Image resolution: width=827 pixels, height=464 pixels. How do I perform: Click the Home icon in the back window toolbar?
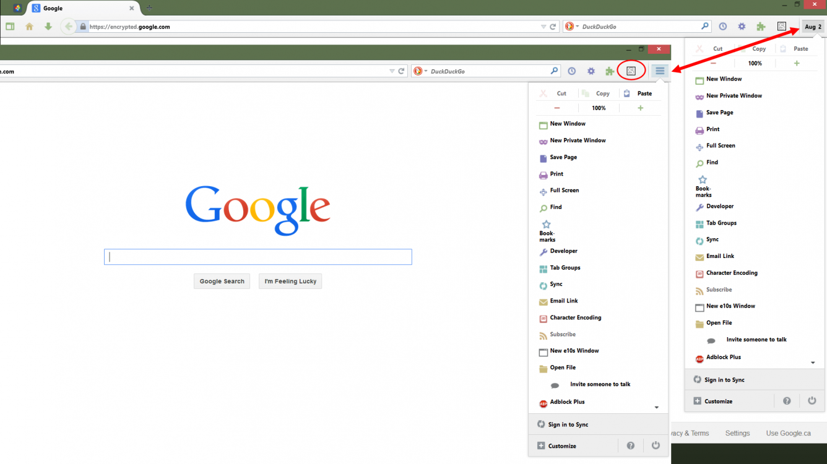pos(29,27)
